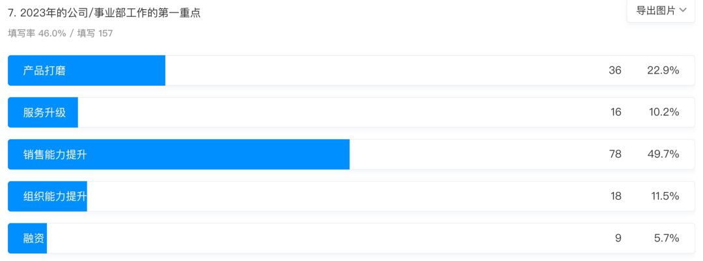Click the count 9 for 融资
This screenshot has width=703, height=261.
[618, 238]
